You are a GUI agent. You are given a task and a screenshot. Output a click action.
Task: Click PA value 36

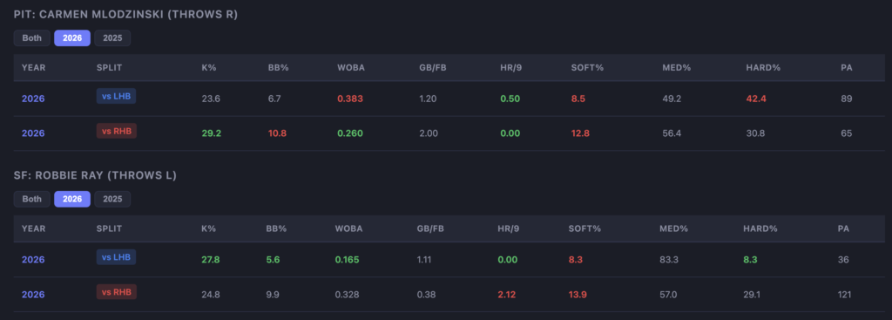point(843,260)
